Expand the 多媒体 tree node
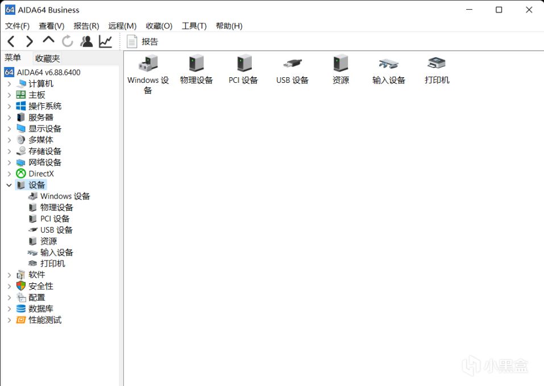Viewport: 544px width, 386px height. pyautogui.click(x=9, y=140)
